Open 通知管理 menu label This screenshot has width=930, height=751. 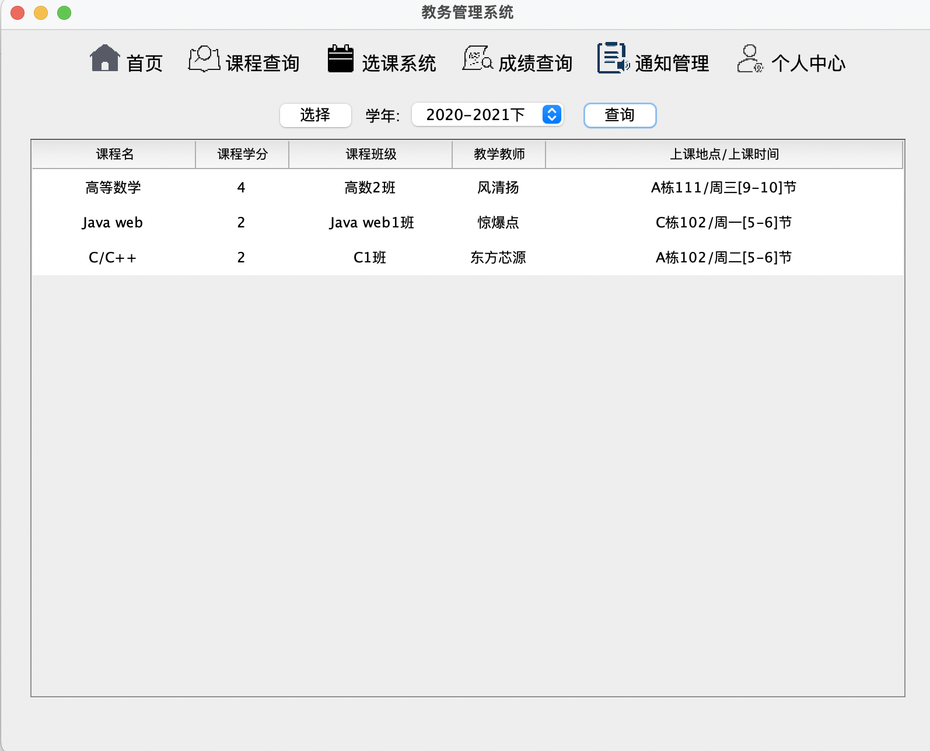point(672,63)
